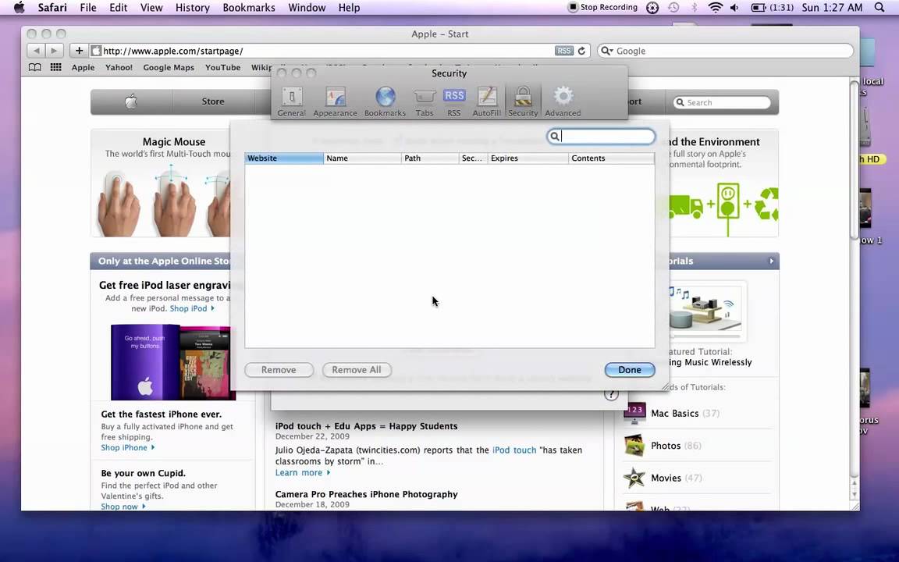Open the View menu

[x=151, y=8]
